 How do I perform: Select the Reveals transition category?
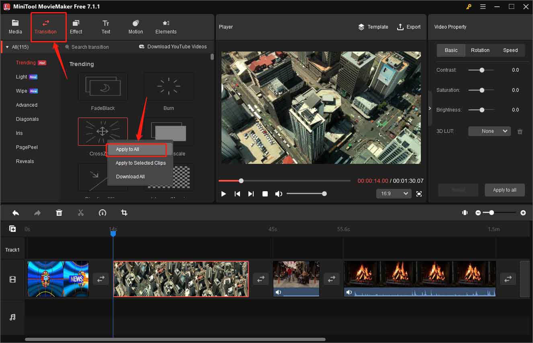[25, 161]
